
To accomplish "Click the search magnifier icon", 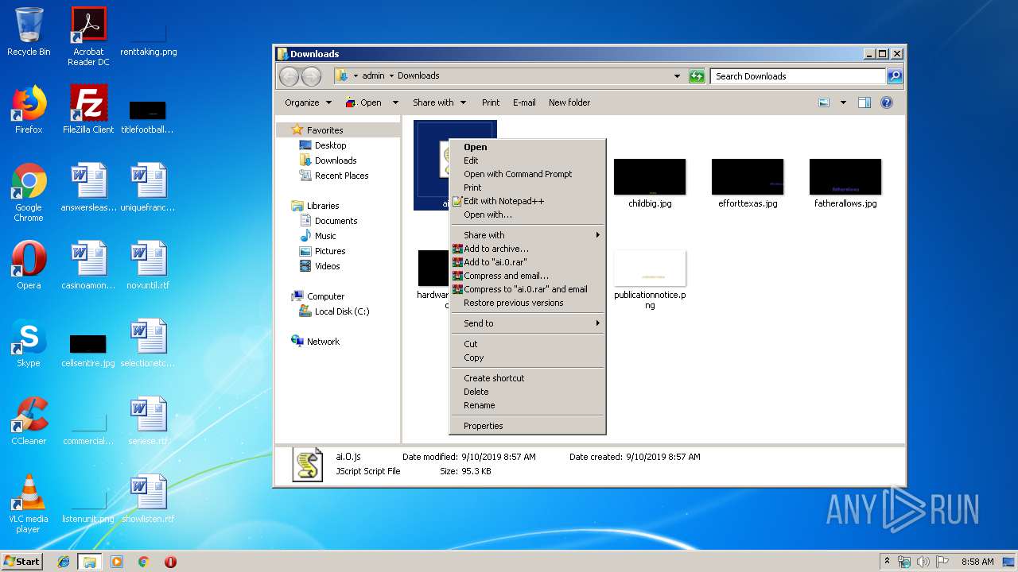I will [895, 76].
